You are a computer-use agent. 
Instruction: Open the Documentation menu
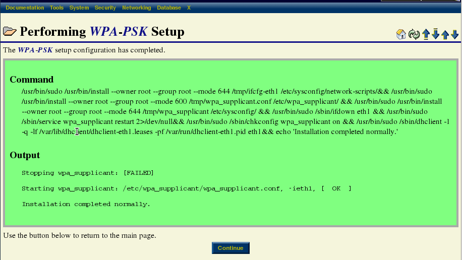(25, 8)
